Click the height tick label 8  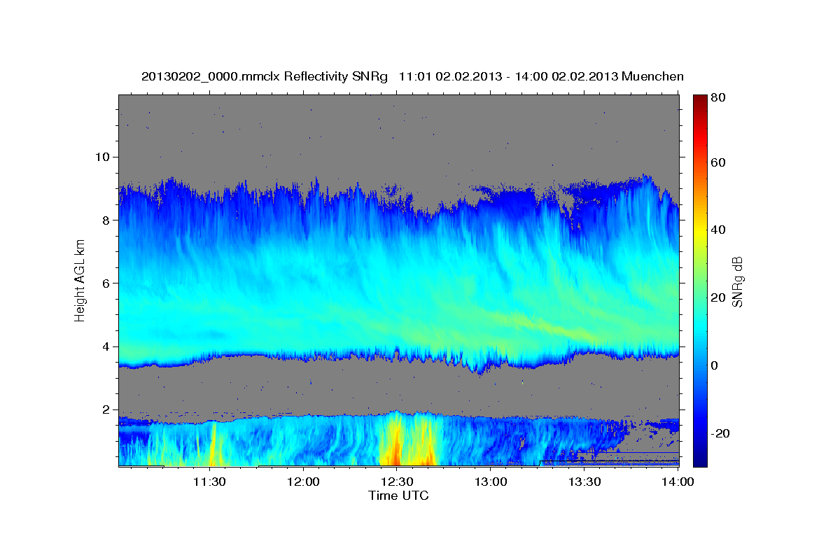point(108,220)
